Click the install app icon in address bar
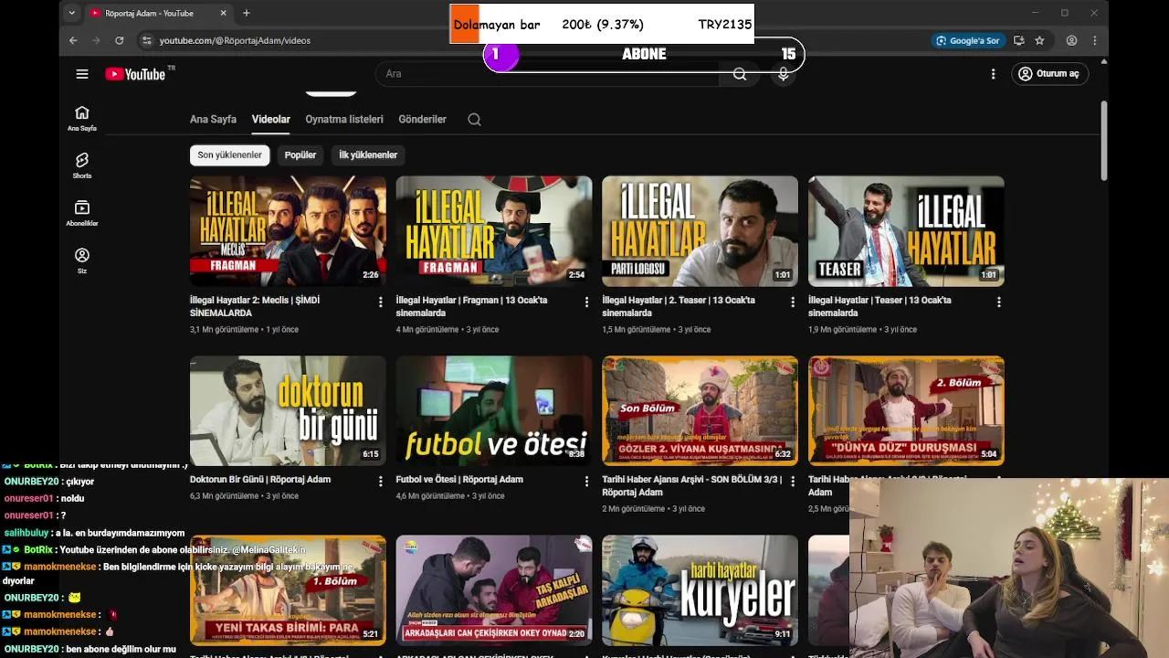 pyautogui.click(x=1018, y=40)
